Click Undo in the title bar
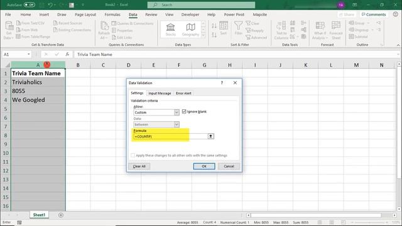Viewport: 402px width, 226px height. 50,4
